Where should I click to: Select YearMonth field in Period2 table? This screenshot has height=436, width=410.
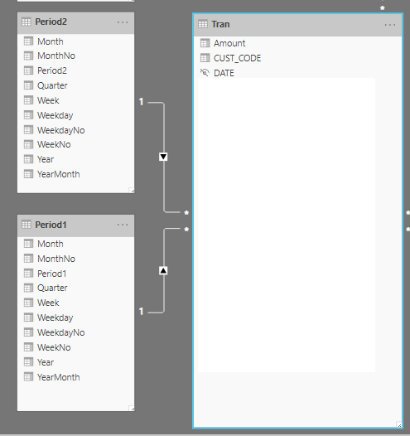59,174
